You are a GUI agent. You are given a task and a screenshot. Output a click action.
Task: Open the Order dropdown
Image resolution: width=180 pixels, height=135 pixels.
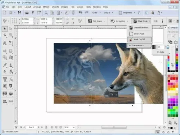[x=96, y=13]
